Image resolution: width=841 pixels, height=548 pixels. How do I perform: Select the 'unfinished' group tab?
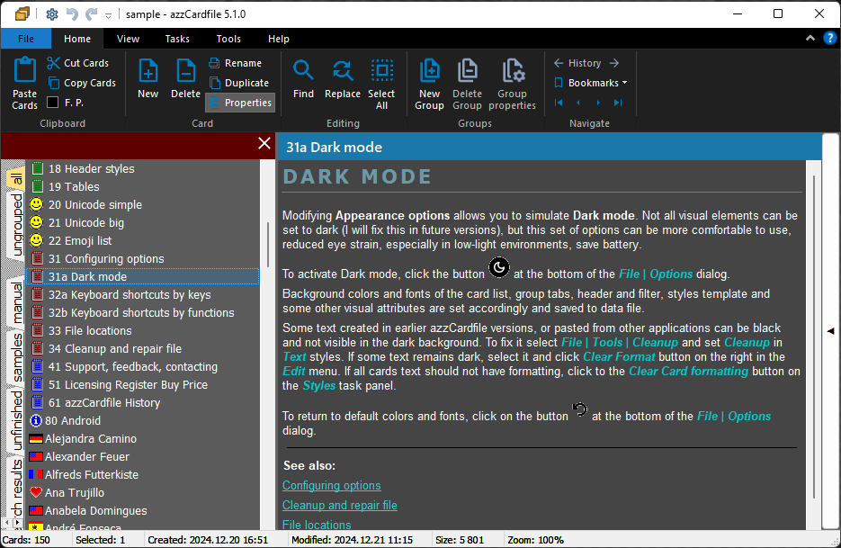coord(16,420)
